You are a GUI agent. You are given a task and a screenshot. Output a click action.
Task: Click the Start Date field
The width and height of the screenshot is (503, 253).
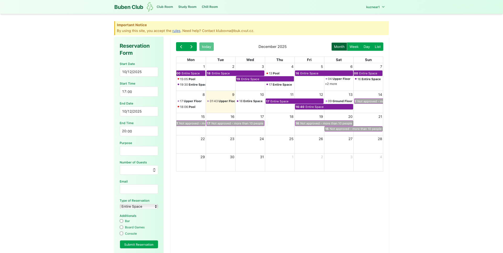139,72
